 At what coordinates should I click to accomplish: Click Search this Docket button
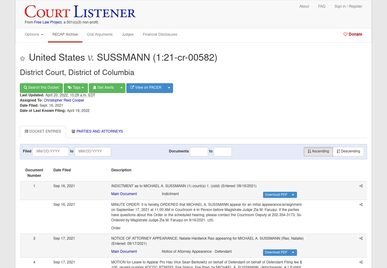pos(41,88)
